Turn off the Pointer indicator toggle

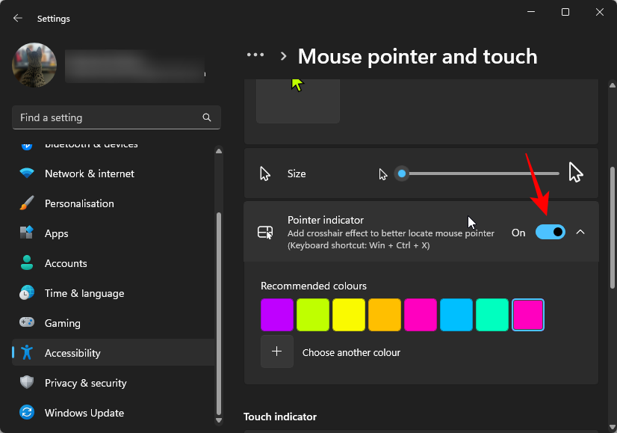click(550, 232)
